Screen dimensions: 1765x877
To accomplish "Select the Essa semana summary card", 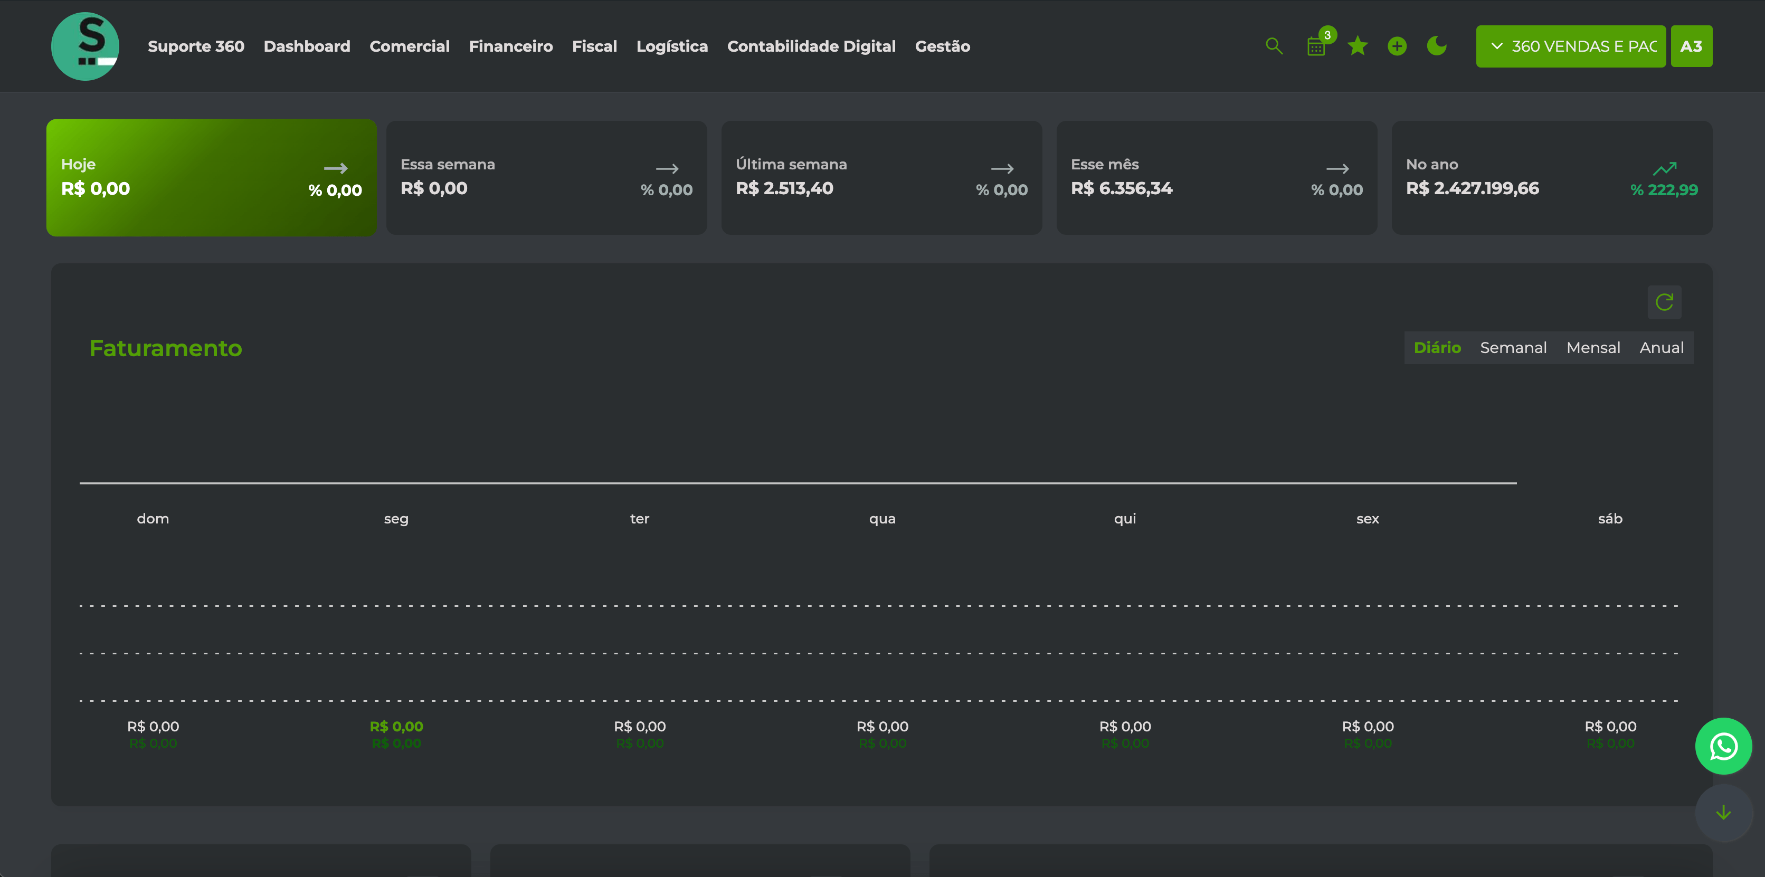I will 546,177.
